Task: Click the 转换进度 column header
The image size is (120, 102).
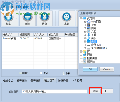Action: point(71,35)
